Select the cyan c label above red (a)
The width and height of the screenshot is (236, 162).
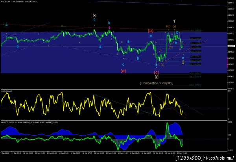123,65
